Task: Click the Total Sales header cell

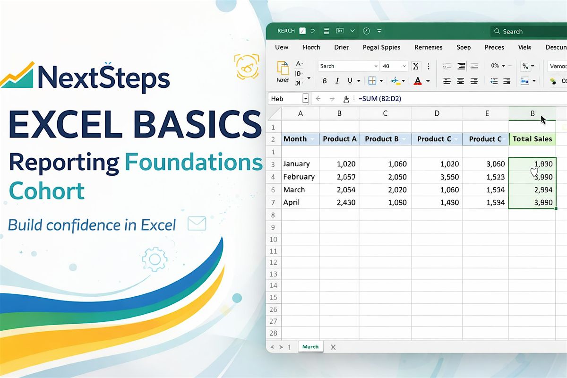Action: pos(532,139)
